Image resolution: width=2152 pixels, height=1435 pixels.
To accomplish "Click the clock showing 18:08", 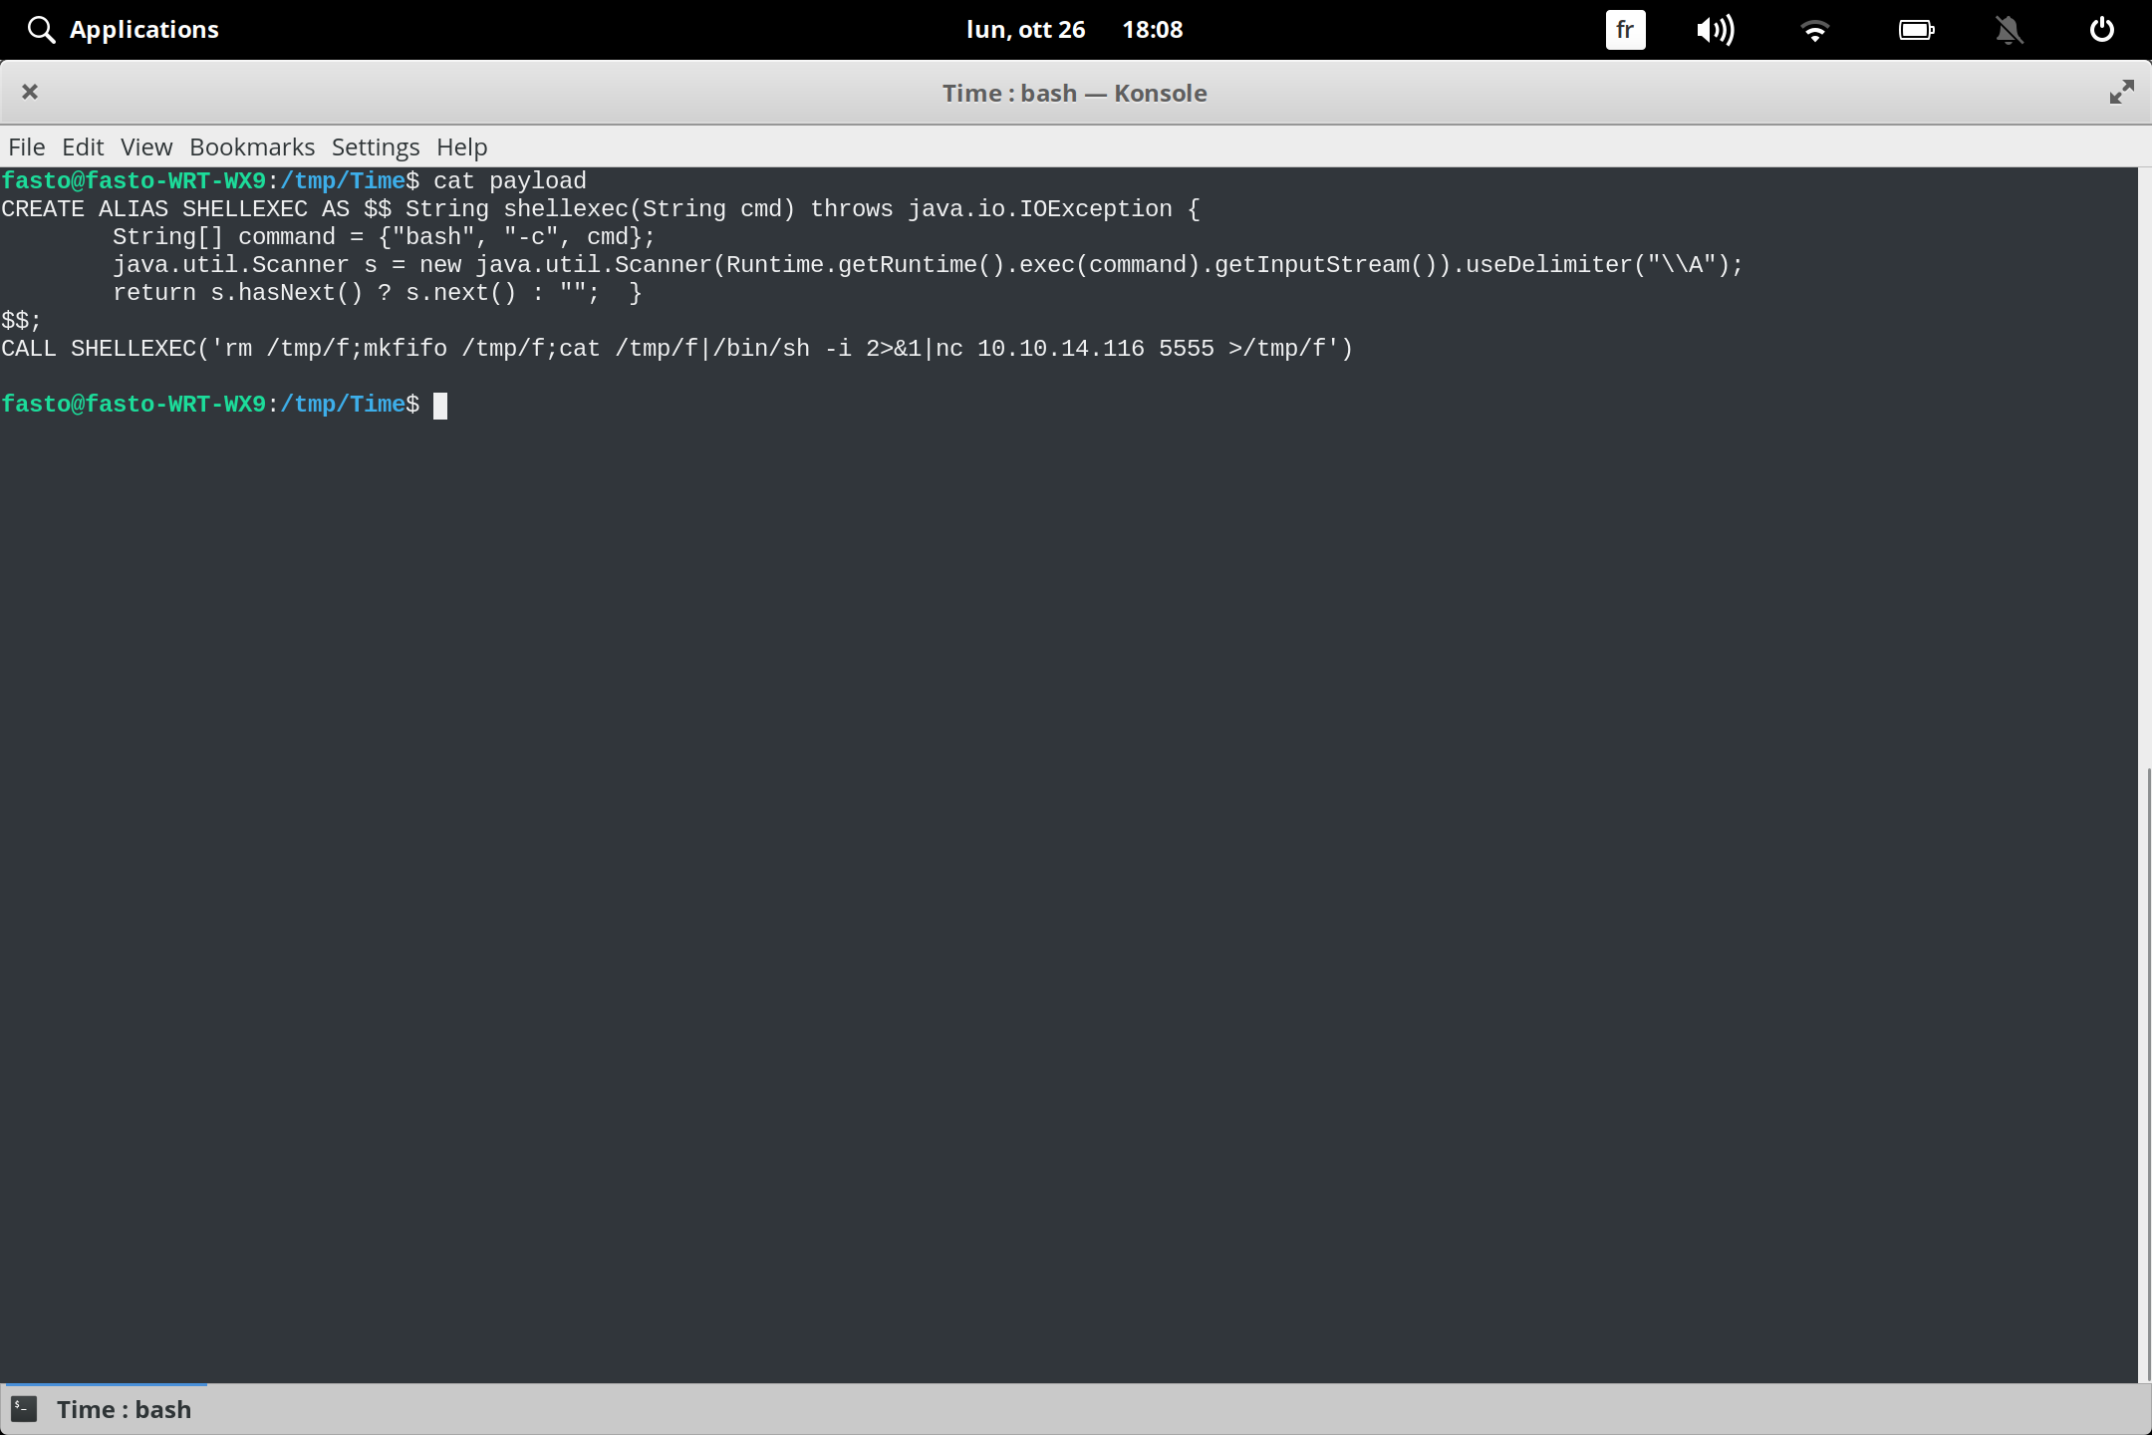I will pyautogui.click(x=1152, y=29).
